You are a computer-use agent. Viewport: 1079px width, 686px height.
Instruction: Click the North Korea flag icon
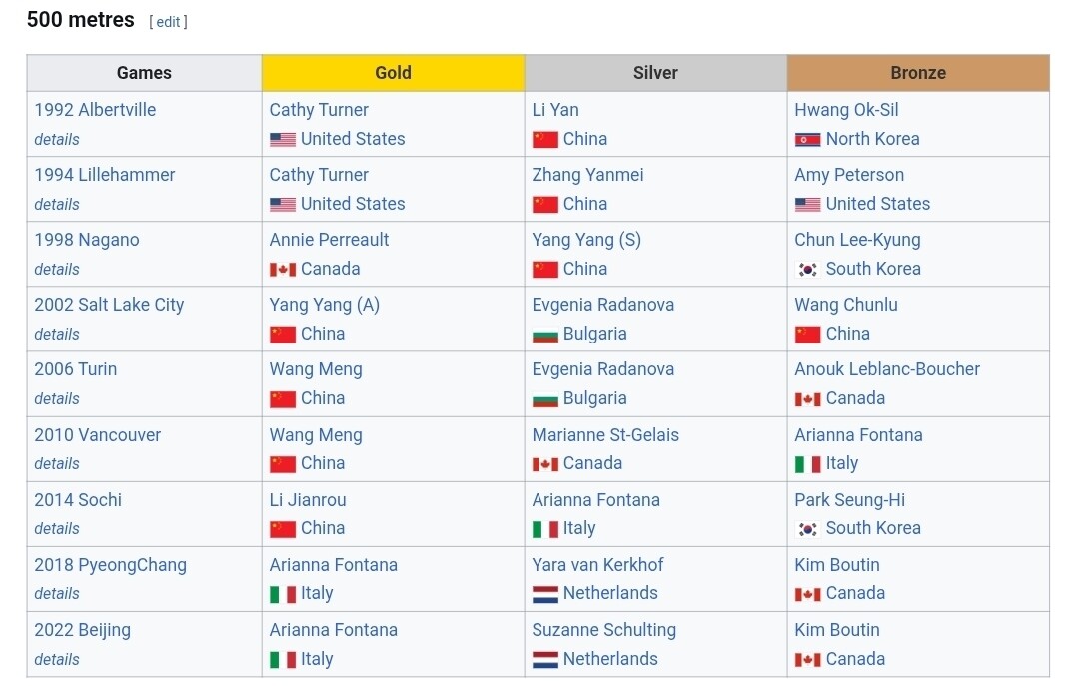point(807,140)
